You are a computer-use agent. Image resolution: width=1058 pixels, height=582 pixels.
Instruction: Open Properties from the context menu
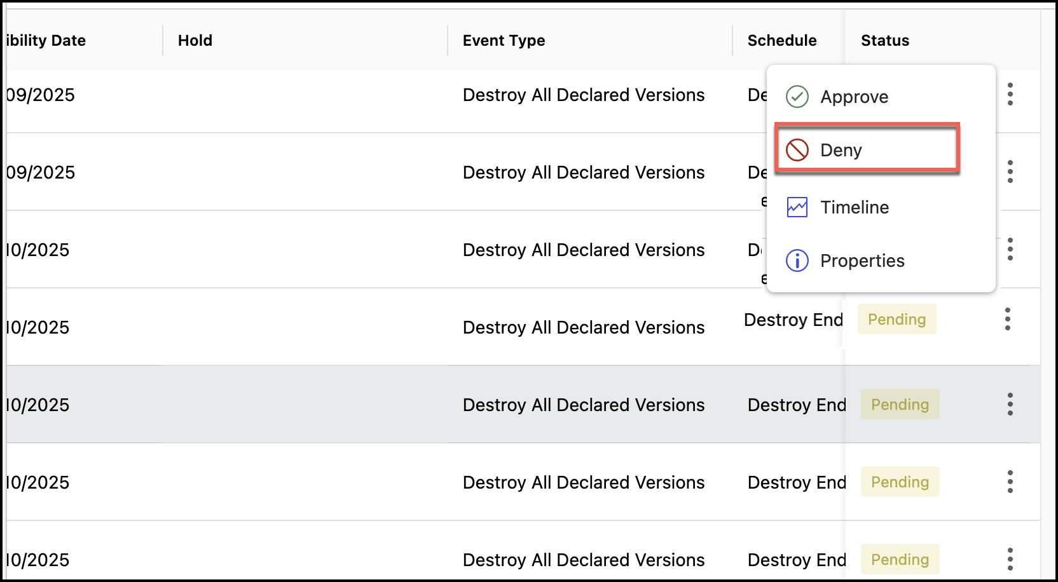pos(862,261)
